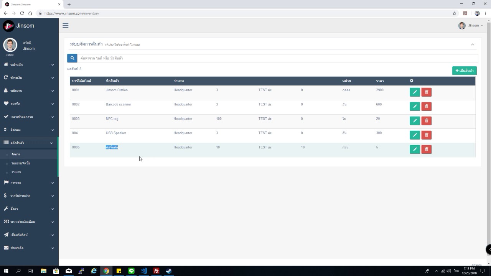The height and width of the screenshot is (276, 491).
Task: Click the "NFC tag" product name
Action: (112, 119)
